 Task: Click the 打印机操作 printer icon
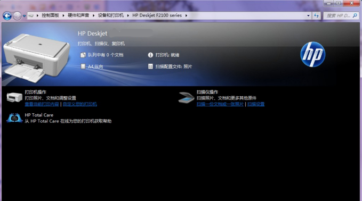point(14,97)
